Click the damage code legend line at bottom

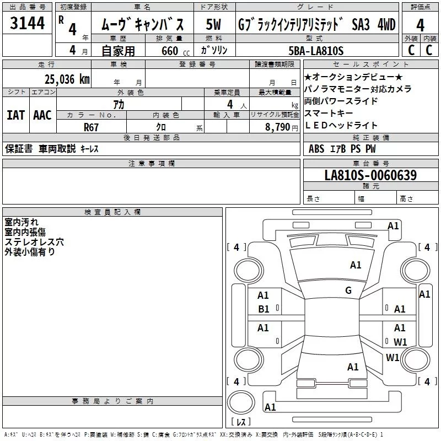click(x=193, y=435)
